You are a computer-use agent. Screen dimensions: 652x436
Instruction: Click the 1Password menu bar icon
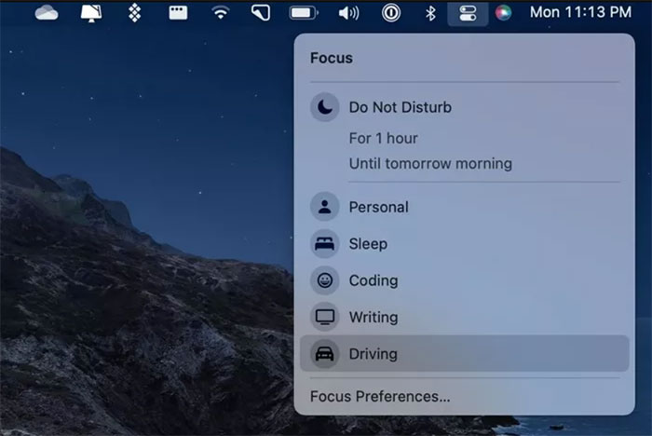[391, 13]
